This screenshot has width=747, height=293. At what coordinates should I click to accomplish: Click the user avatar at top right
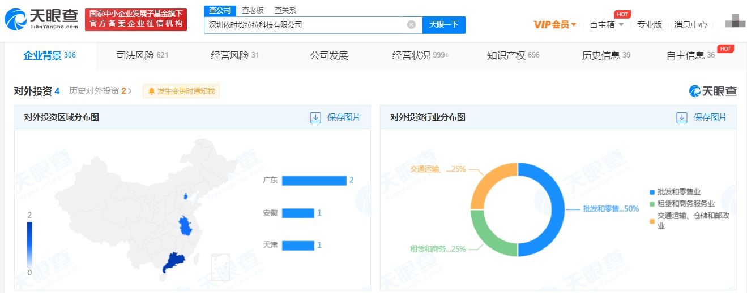click(735, 23)
